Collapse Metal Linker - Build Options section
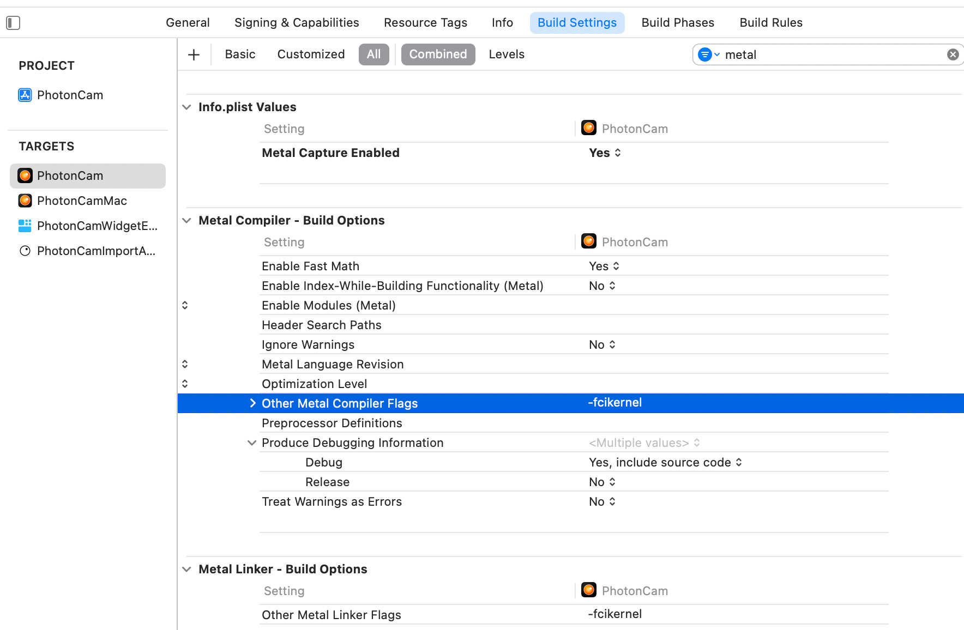The width and height of the screenshot is (964, 630). click(x=186, y=570)
